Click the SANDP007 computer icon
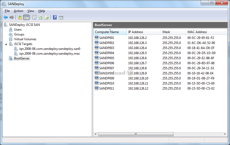Image resolution: width=230 pixels, height=145 pixels. 97,68
